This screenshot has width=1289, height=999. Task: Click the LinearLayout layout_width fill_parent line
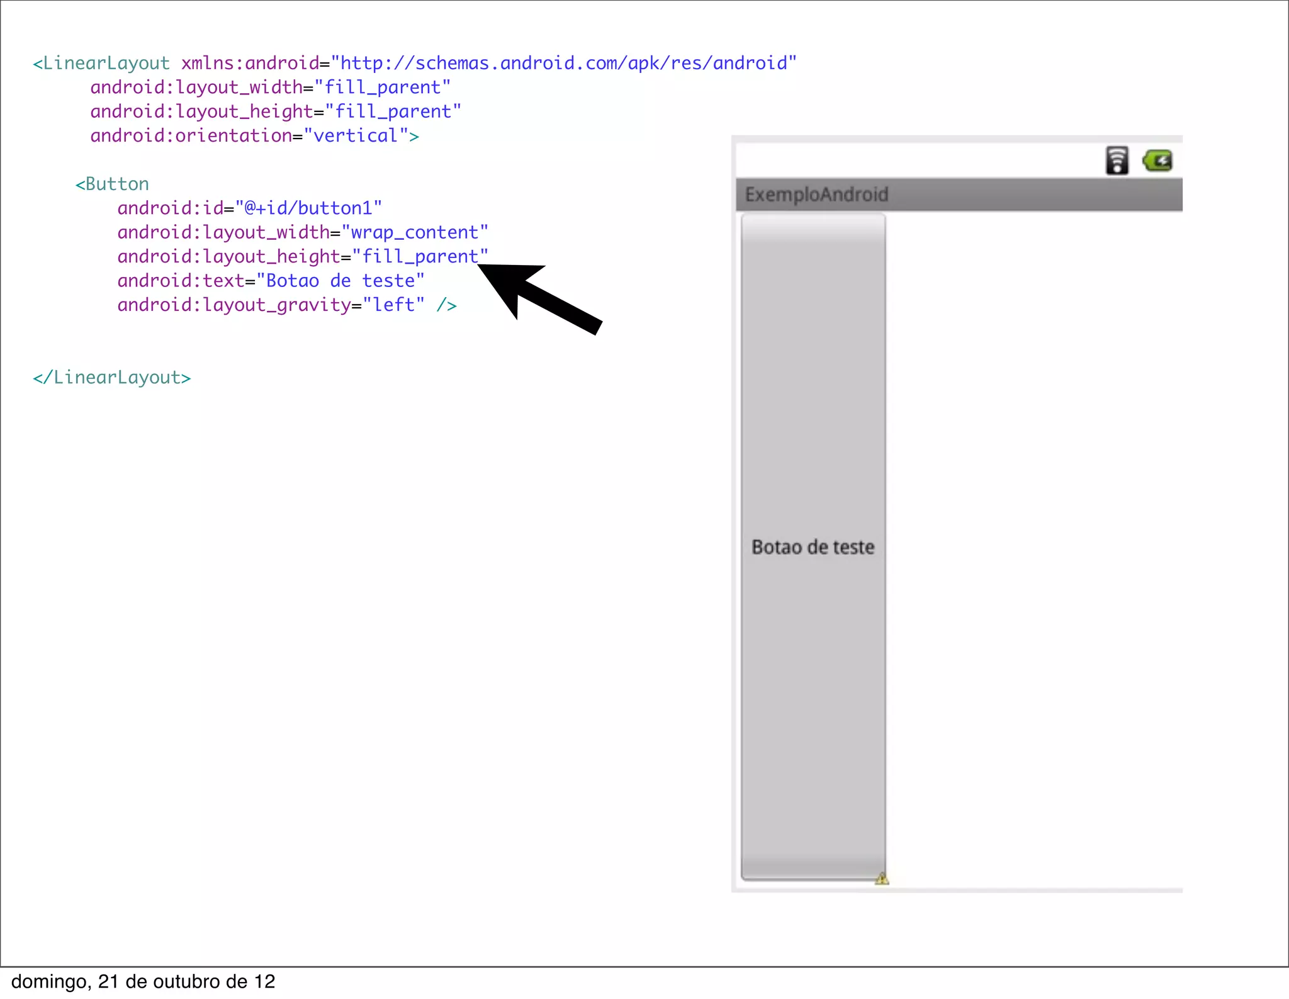270,87
